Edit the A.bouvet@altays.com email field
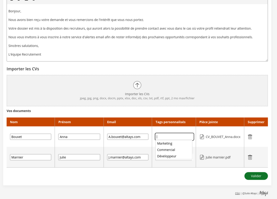Viewport: 277px width, 199px height. [x=128, y=137]
